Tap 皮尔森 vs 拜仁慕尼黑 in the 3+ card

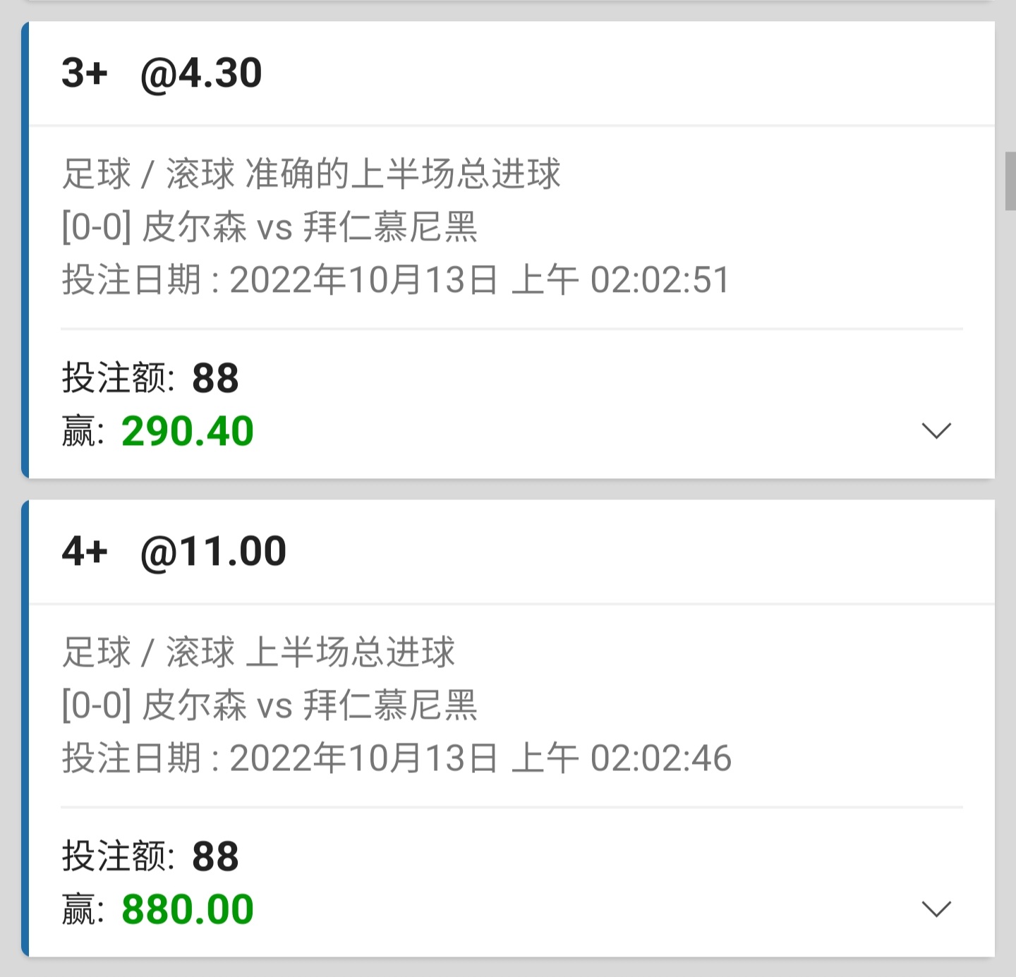coord(270,227)
